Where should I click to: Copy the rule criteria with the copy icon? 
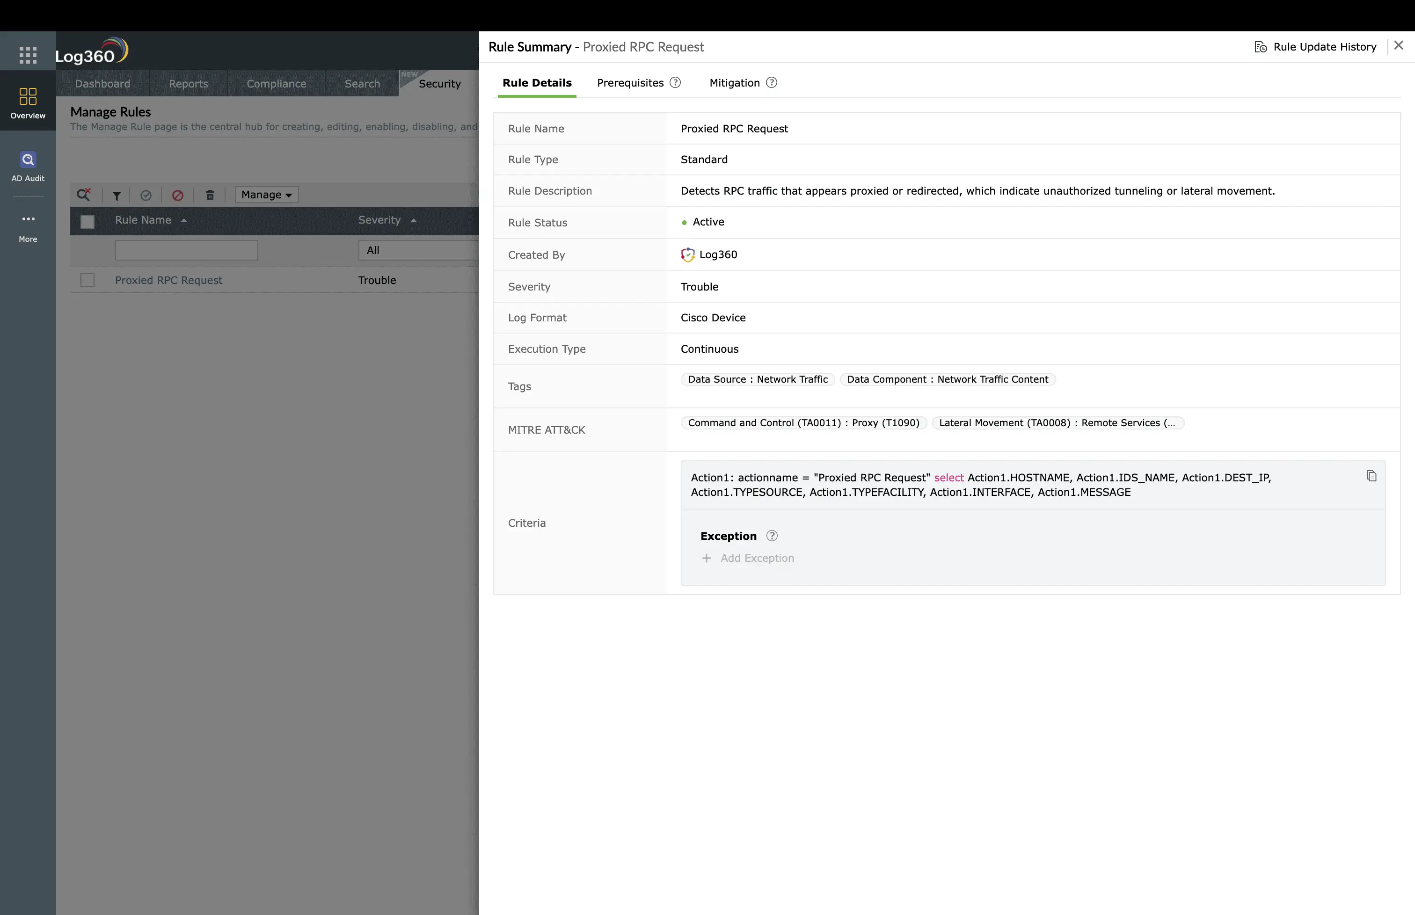coord(1371,476)
